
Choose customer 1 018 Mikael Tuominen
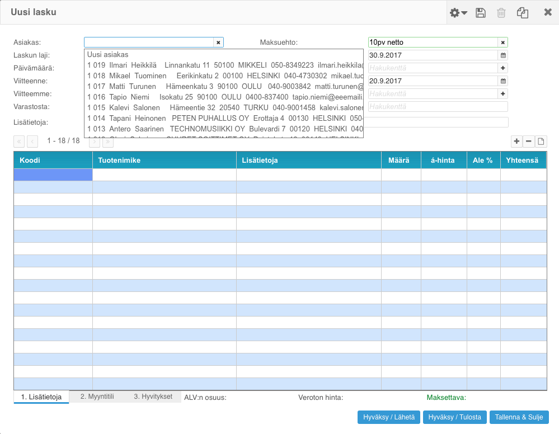tap(223, 76)
